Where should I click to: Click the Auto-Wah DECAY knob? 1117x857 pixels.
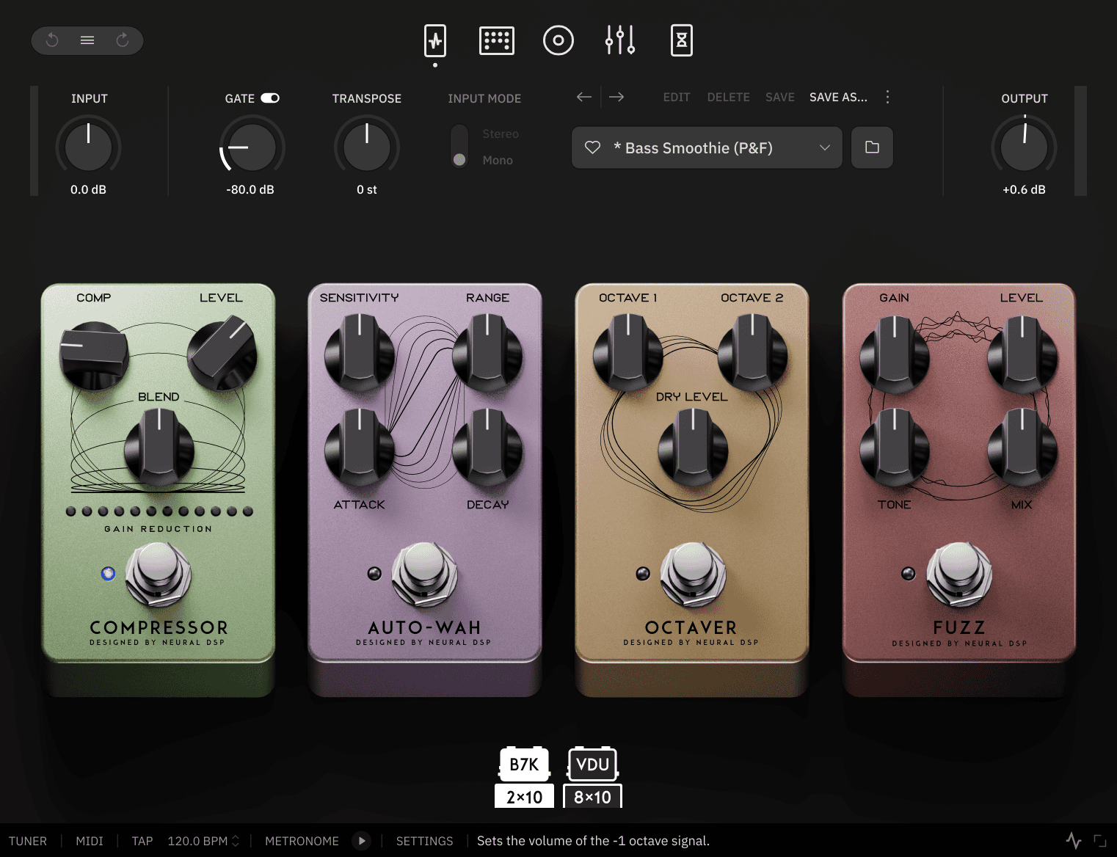point(488,448)
